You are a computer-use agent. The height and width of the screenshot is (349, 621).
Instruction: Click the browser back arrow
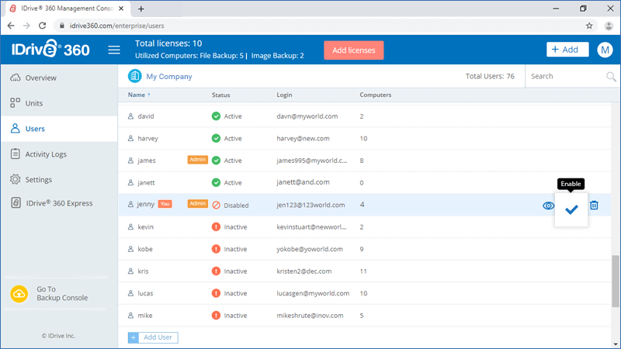11,26
